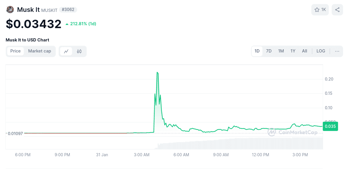This screenshot has width=348, height=169.
Task: Select the line chart icon
Action: 66,51
